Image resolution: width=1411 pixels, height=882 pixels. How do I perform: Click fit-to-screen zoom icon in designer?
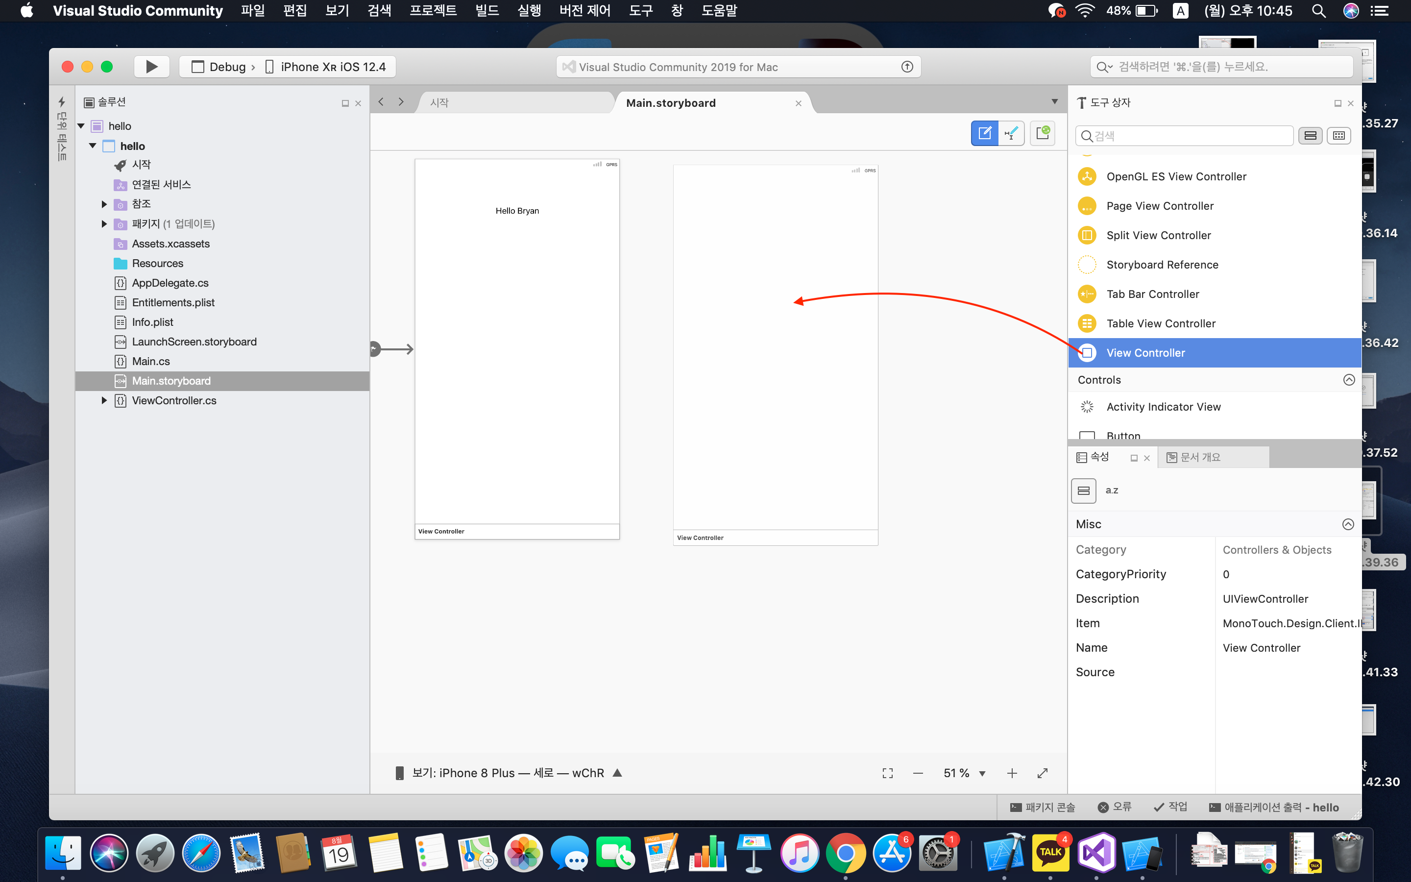pos(887,773)
